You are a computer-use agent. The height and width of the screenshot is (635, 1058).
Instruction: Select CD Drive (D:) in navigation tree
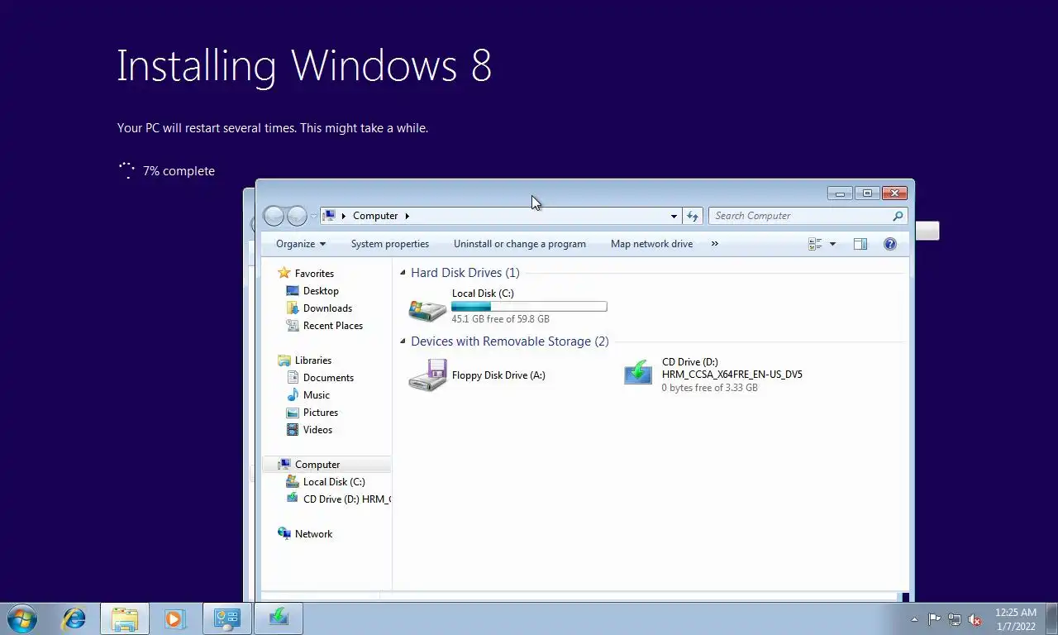tap(337, 499)
